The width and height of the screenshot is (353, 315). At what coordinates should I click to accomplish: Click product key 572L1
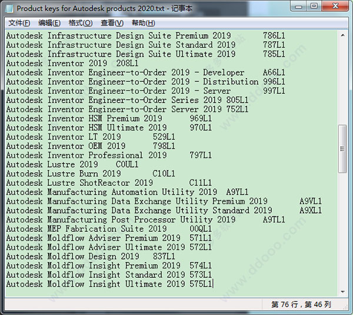click(201, 248)
